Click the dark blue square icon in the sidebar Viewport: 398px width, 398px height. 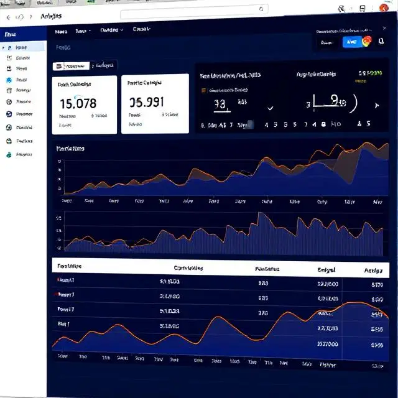[9, 114]
